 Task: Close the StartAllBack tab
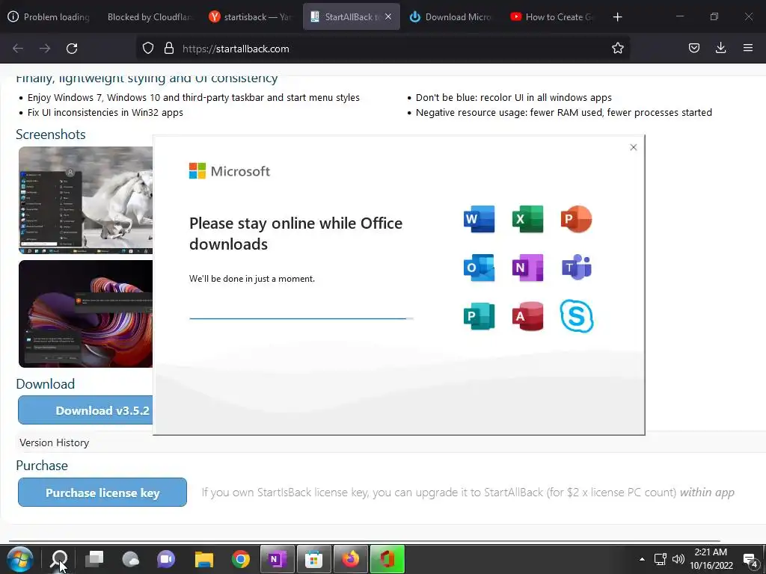[x=388, y=16]
